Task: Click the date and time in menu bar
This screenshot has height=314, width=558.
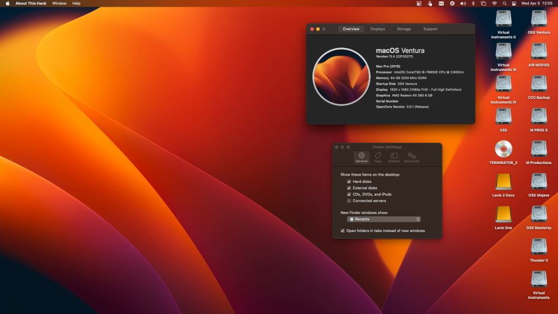Action: coord(537,3)
